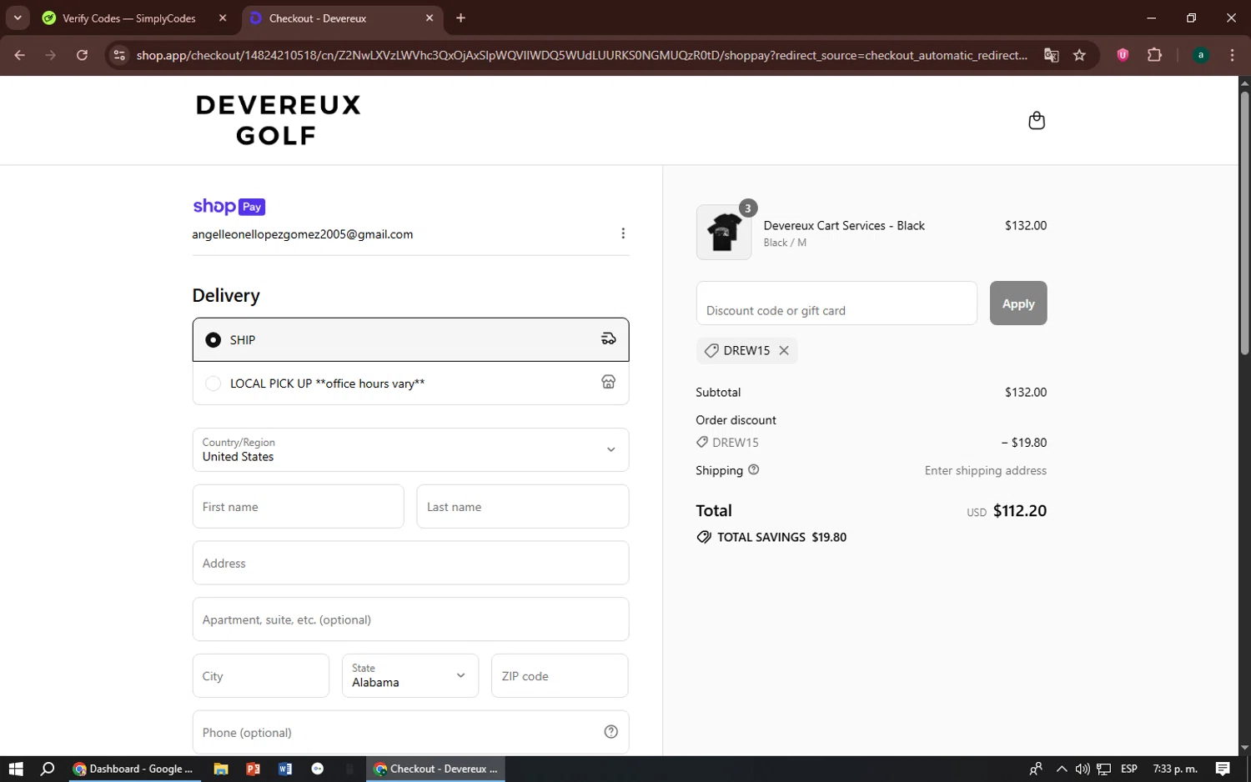Click the Apply discount button
Image resolution: width=1251 pixels, height=782 pixels.
[x=1018, y=303]
